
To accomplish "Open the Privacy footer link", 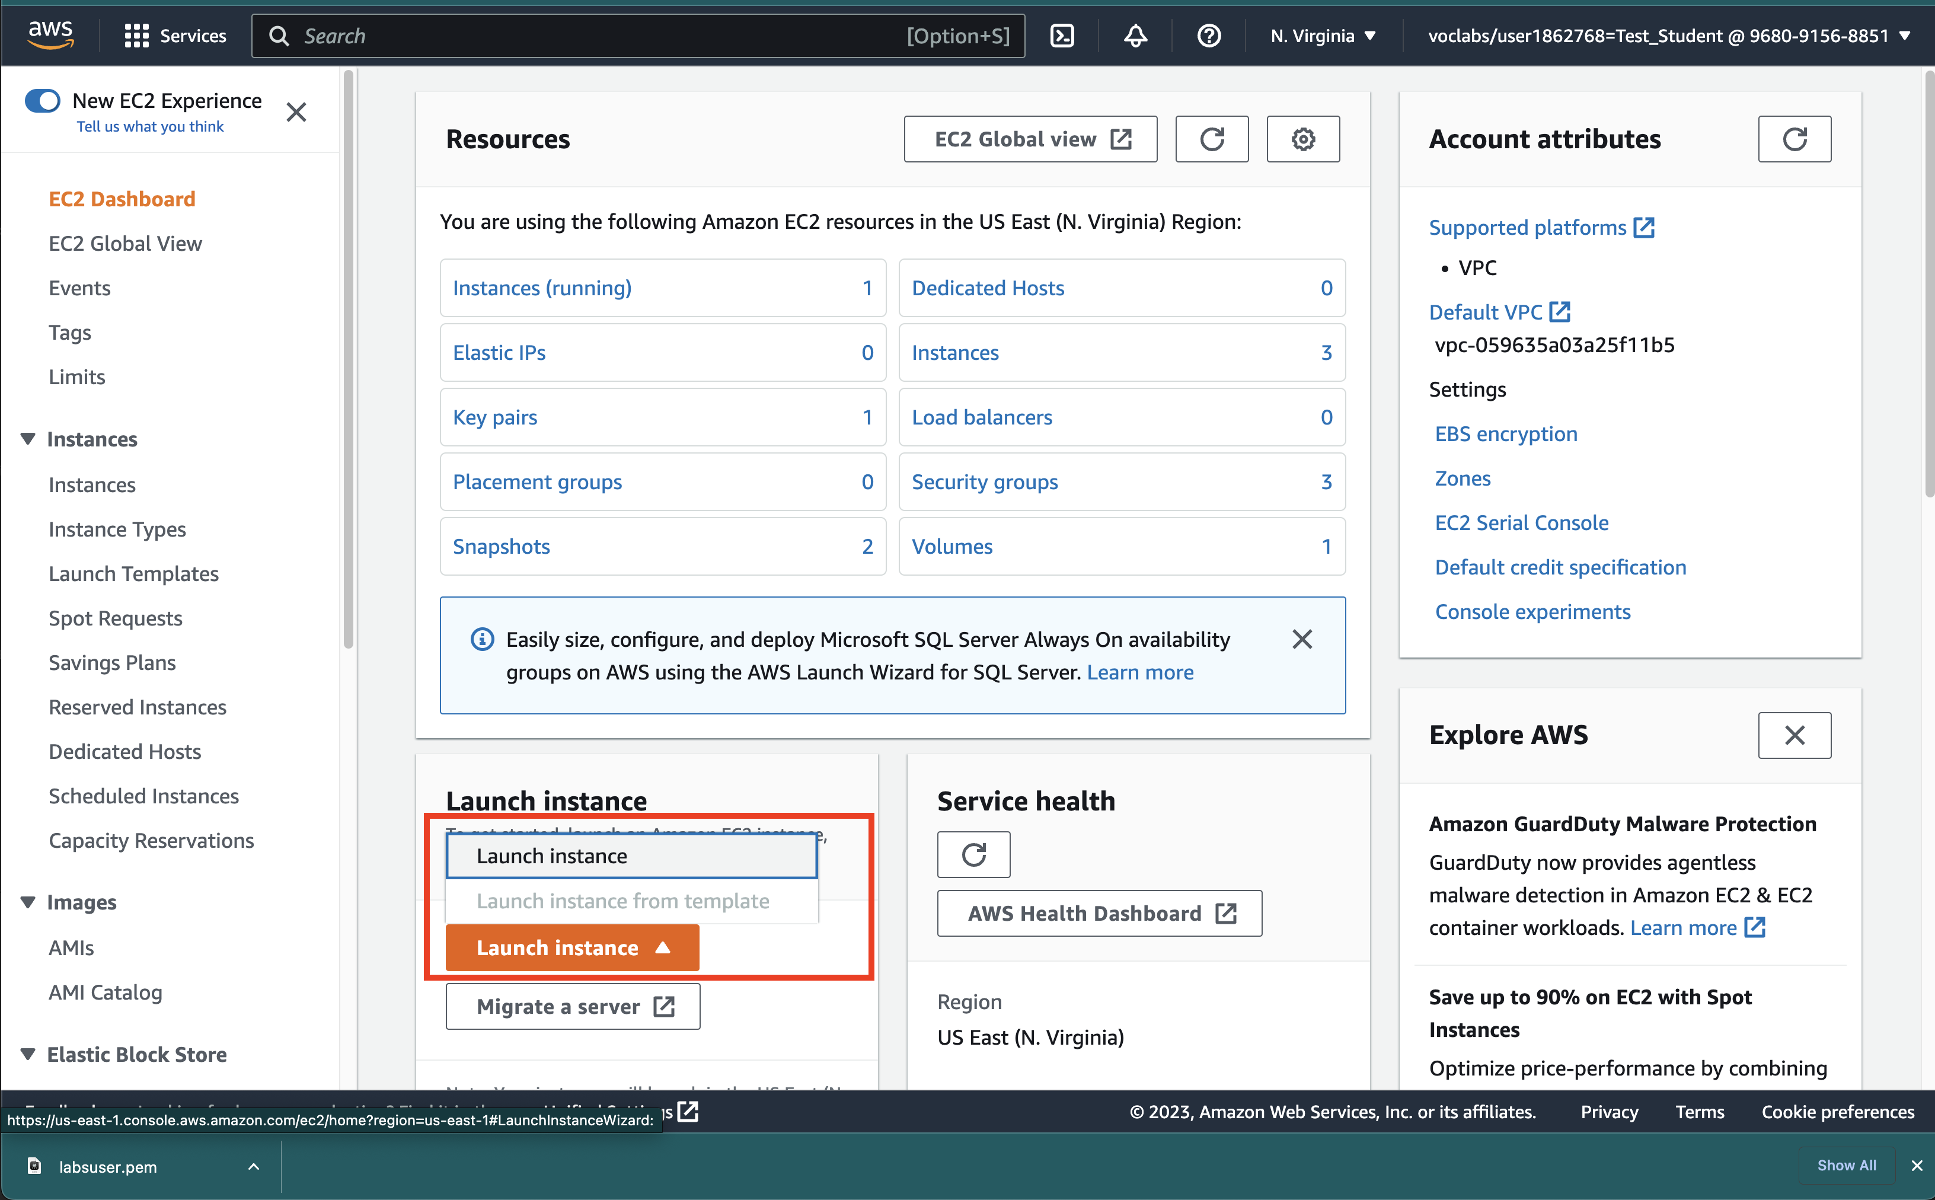I will 1608,1112.
